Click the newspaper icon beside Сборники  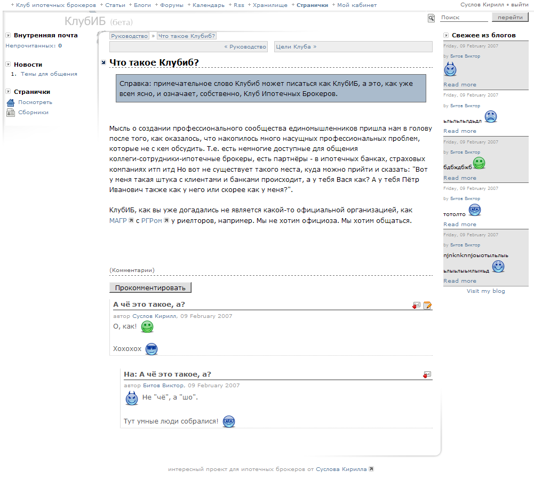tap(10, 113)
